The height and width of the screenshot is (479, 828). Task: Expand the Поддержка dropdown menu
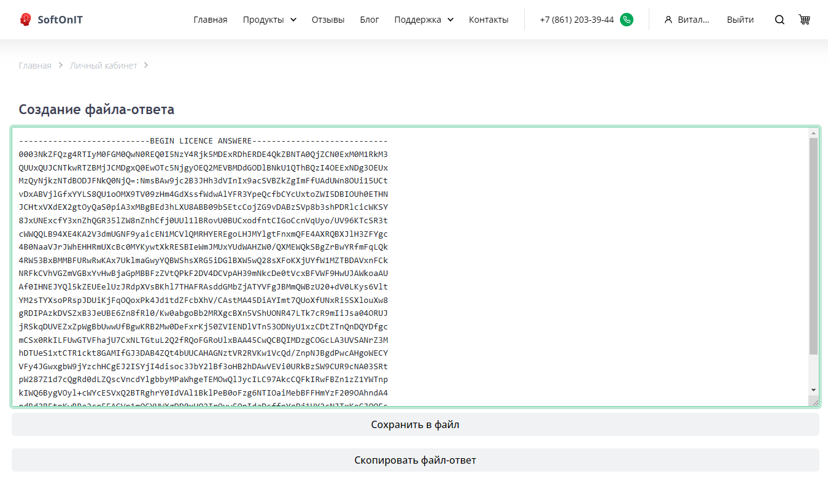pyautogui.click(x=424, y=20)
